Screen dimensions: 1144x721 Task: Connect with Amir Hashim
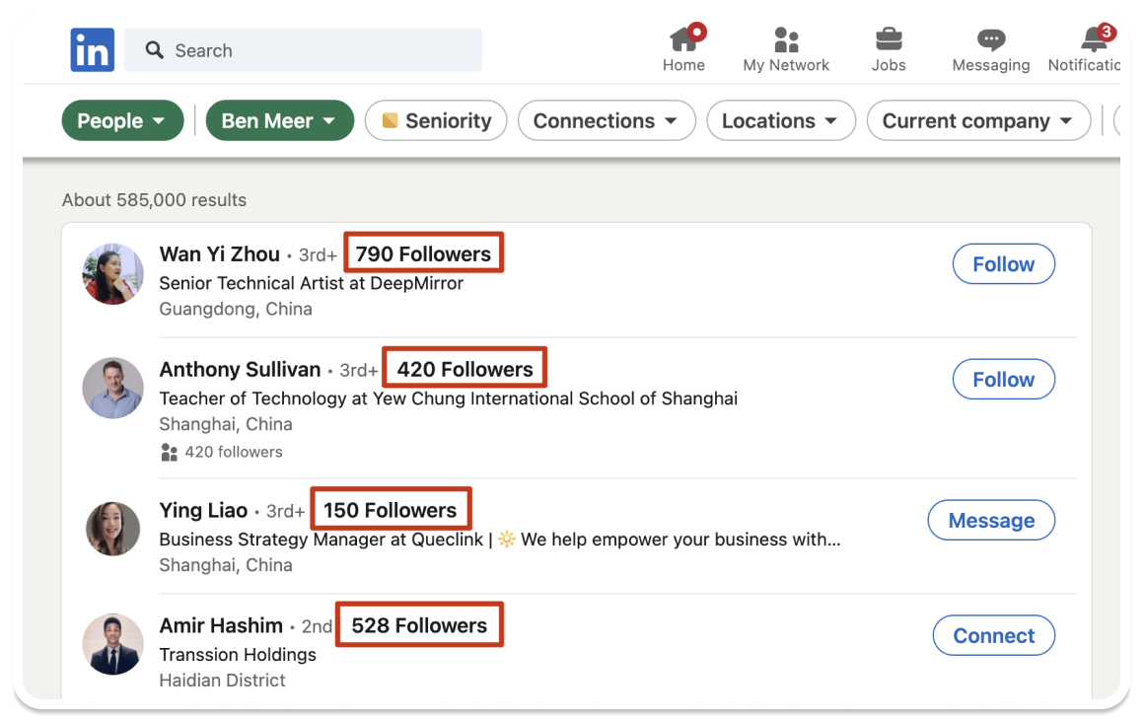993,636
